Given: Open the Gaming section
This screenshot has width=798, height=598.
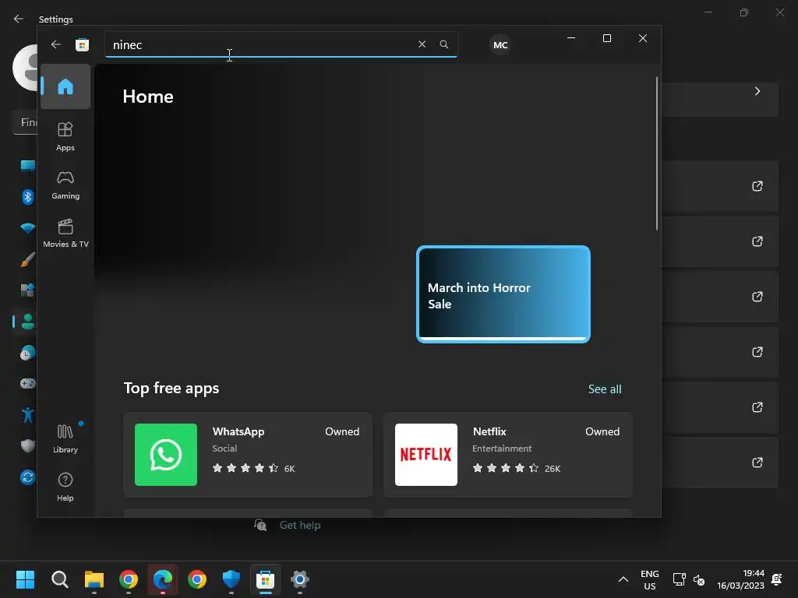Looking at the screenshot, I should 65,185.
